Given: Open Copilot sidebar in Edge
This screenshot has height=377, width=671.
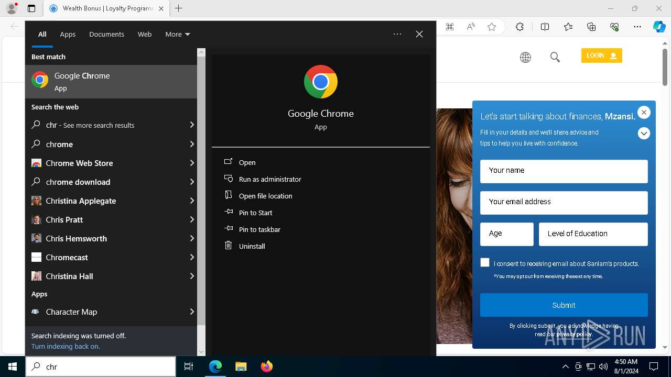Looking at the screenshot, I should [x=659, y=27].
